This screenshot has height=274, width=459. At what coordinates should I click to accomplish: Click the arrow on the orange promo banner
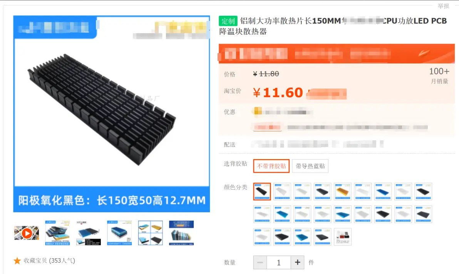pyautogui.click(x=424, y=53)
